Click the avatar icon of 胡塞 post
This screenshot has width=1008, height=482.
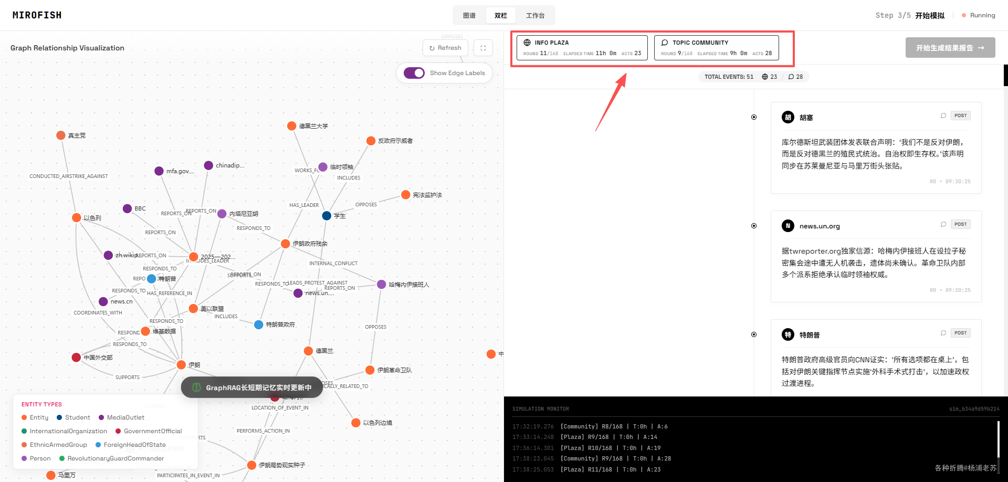coord(788,117)
